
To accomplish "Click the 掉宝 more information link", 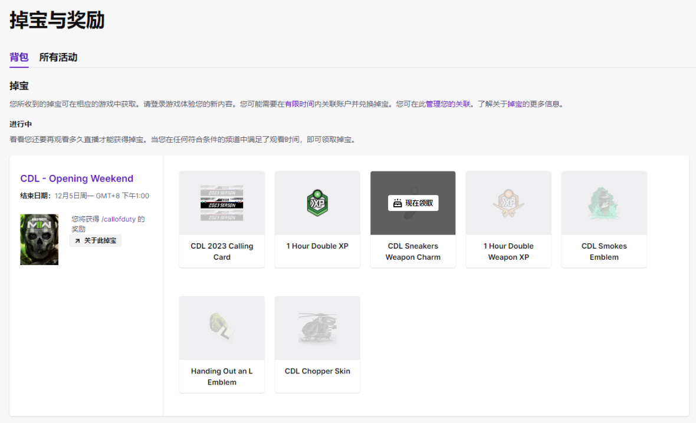I will (x=514, y=104).
